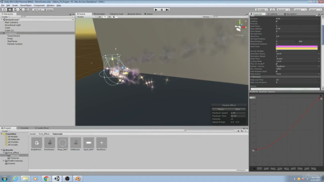Click the Pause button in Particle Effect panel
The height and width of the screenshot is (182, 324).
[x=221, y=109]
